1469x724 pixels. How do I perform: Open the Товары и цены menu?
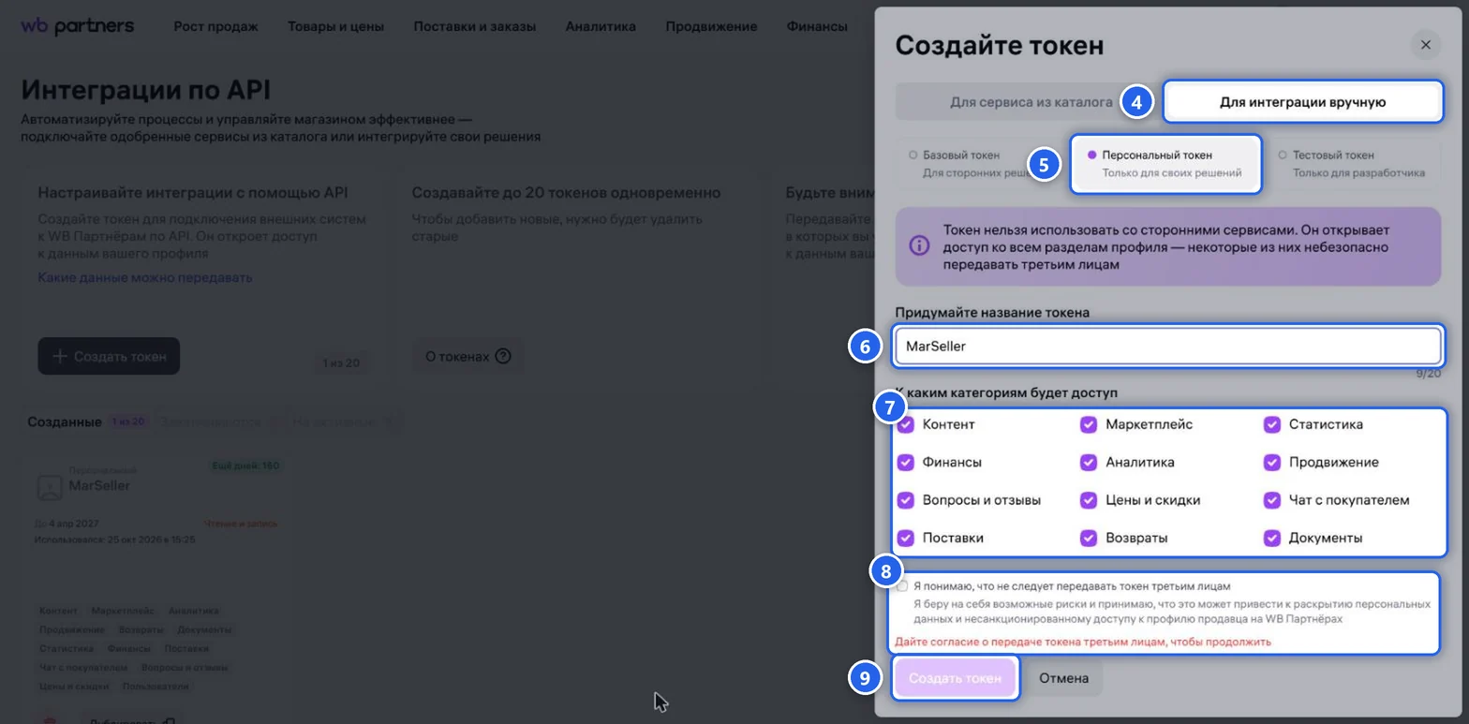pyautogui.click(x=336, y=26)
